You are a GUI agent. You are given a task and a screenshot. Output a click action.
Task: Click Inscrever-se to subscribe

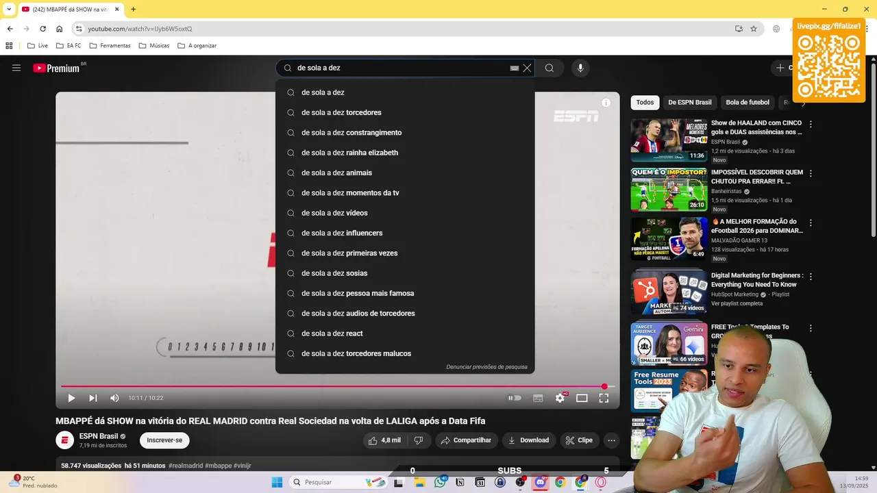(164, 440)
